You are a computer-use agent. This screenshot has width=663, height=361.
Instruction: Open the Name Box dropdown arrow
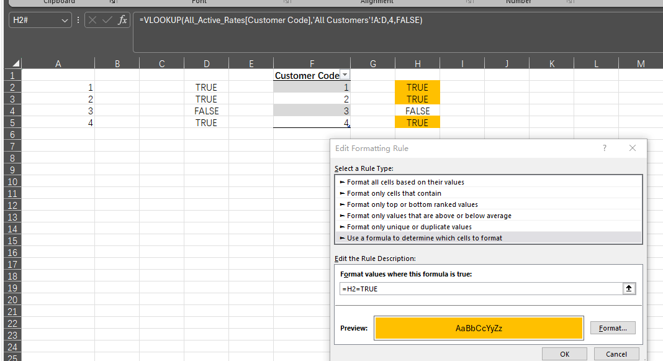pos(65,21)
